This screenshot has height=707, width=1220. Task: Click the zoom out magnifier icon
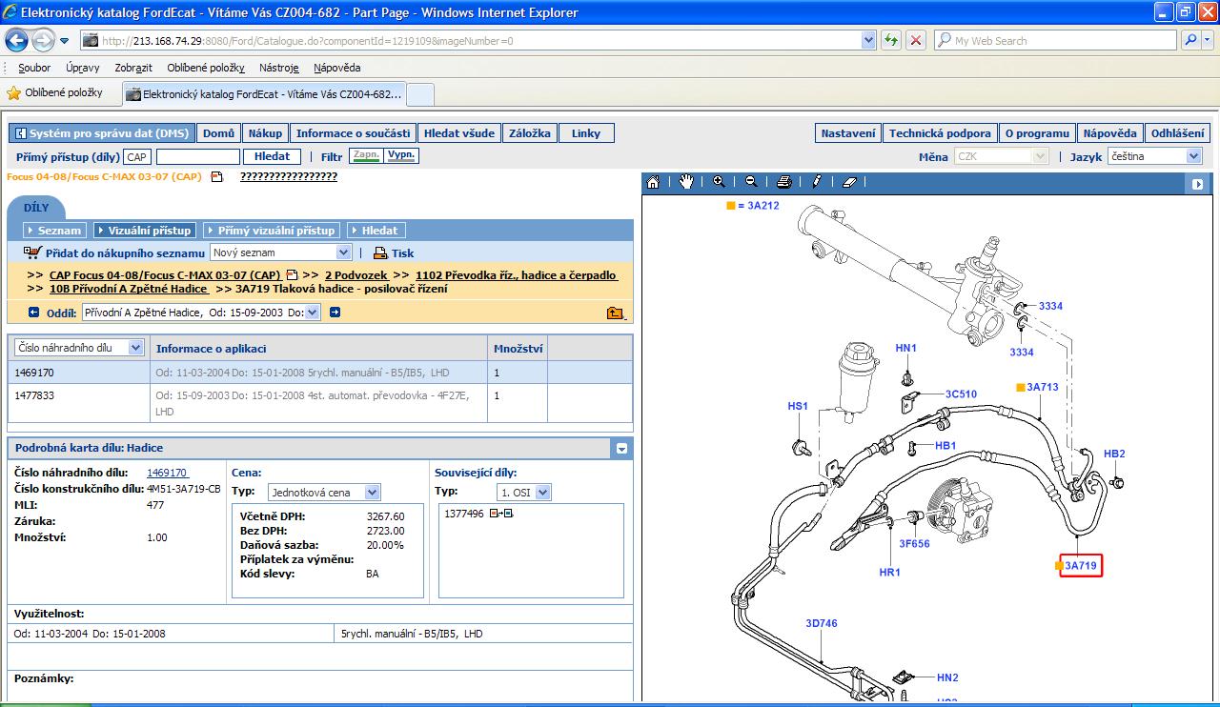pyautogui.click(x=751, y=182)
